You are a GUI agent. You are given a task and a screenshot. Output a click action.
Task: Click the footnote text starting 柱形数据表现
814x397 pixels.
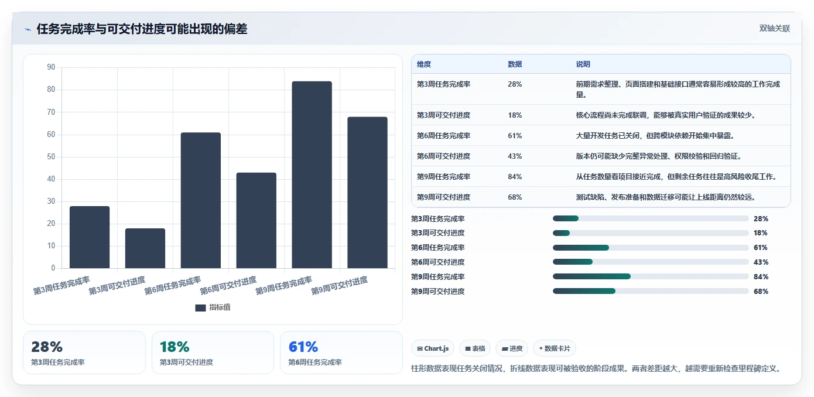[x=597, y=368]
